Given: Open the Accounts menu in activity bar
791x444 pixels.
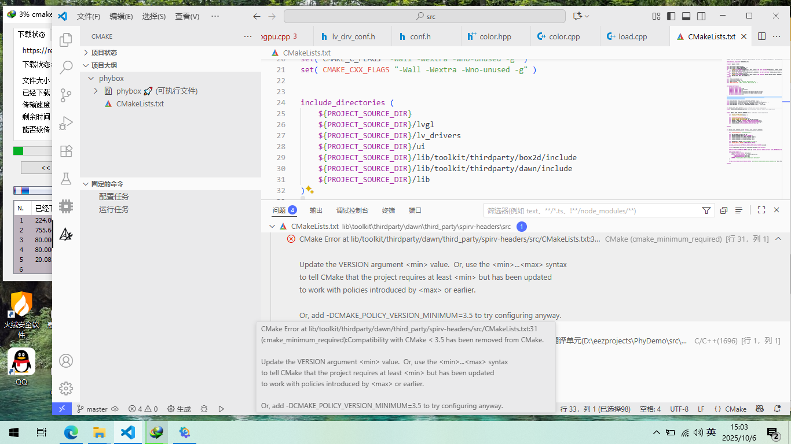Looking at the screenshot, I should [66, 361].
